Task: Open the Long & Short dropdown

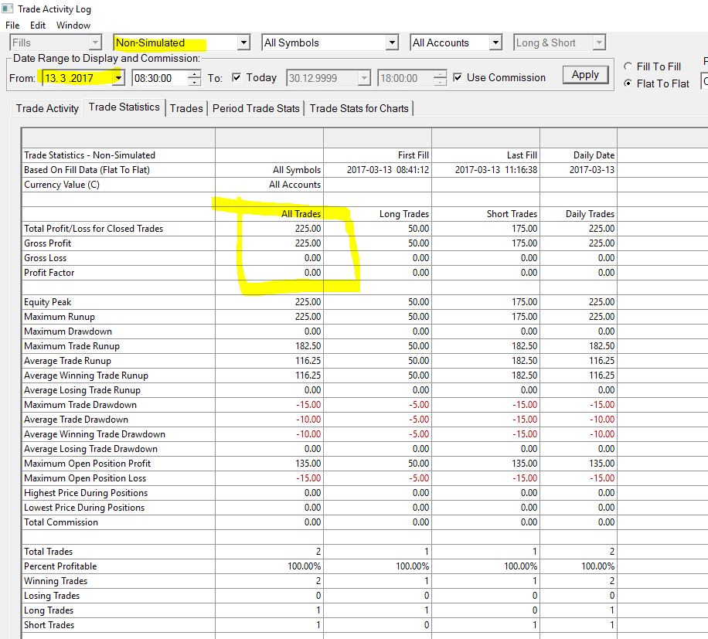Action: [x=599, y=42]
